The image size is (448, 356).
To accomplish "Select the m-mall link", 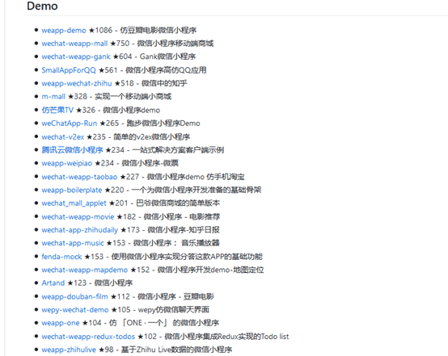I will pyautogui.click(x=53, y=97).
